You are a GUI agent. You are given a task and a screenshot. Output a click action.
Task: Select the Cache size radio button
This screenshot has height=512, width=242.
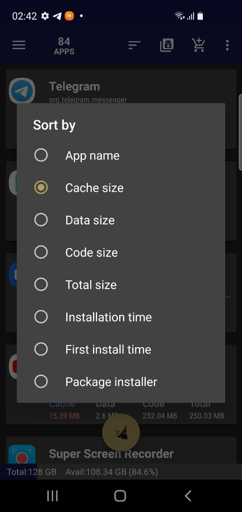[41, 188]
